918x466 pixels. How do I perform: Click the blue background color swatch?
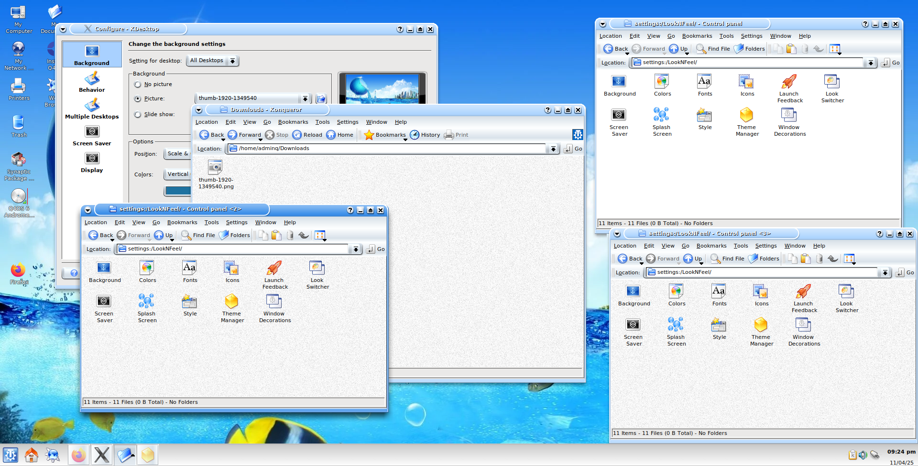click(177, 191)
